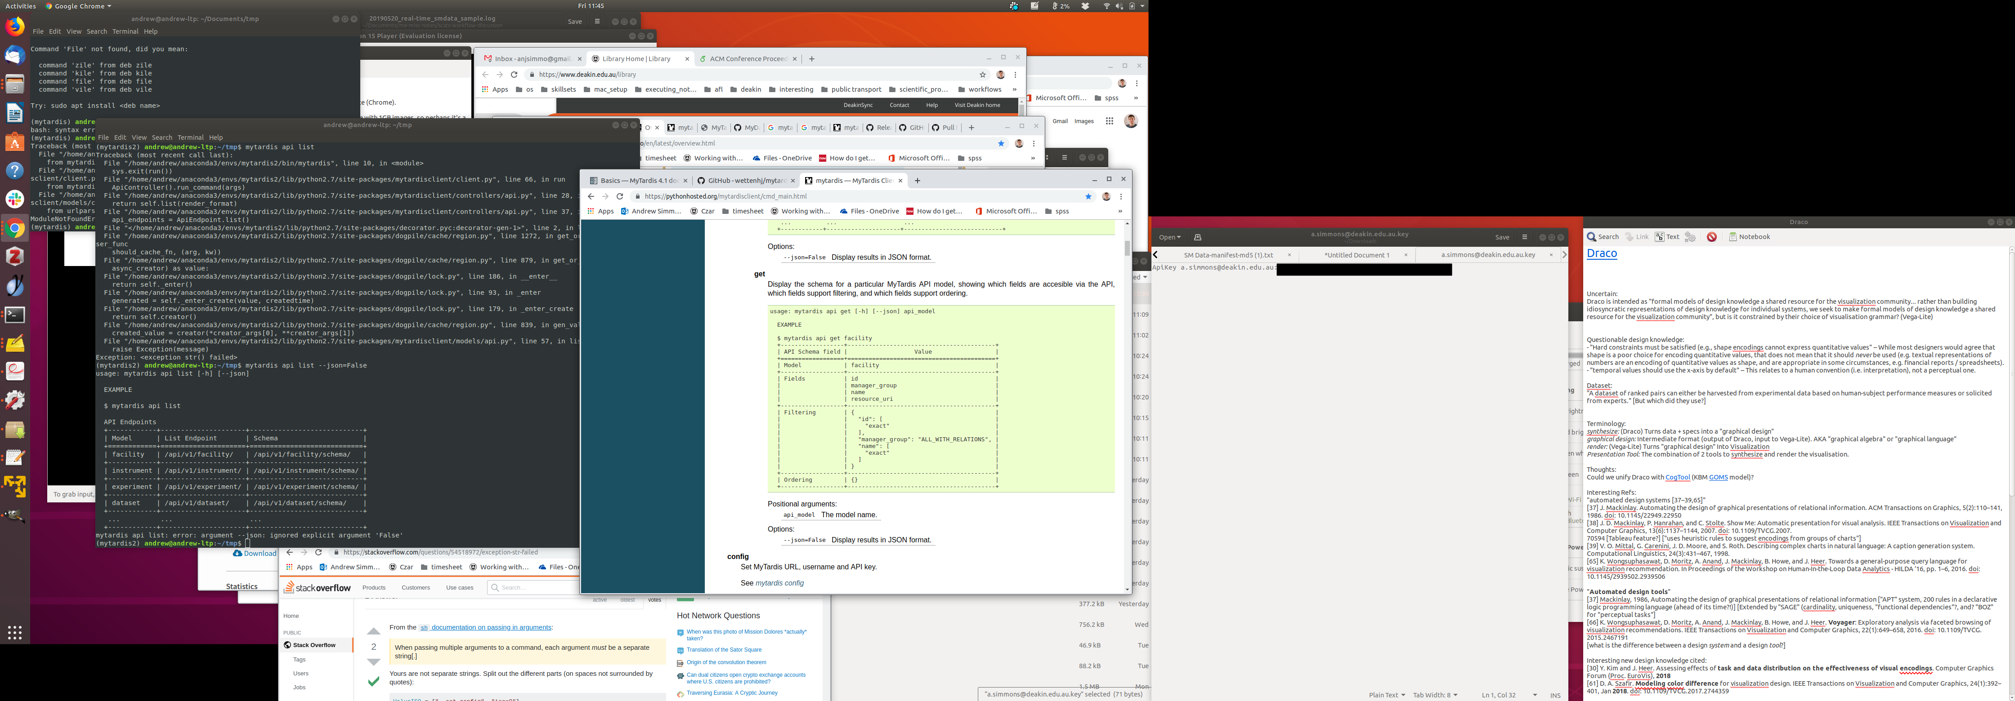Upvote the Stack Overflow answer
Viewport: 2015px width, 701px height.
pyautogui.click(x=374, y=630)
